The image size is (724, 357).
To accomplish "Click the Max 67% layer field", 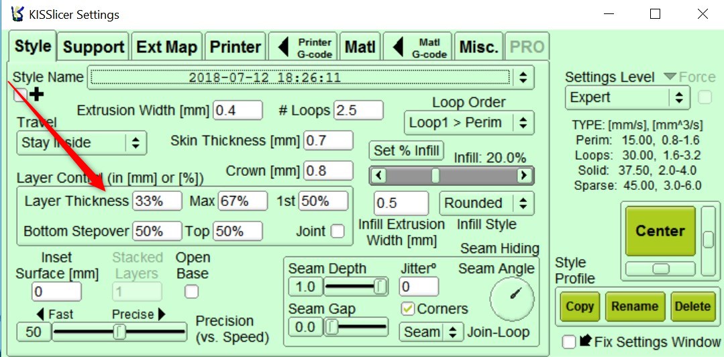I will pyautogui.click(x=243, y=201).
